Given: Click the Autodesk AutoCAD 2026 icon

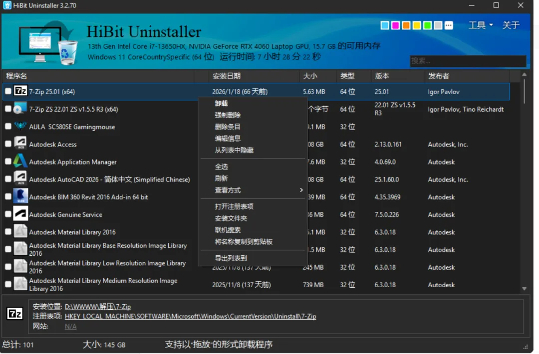Looking at the screenshot, I should [x=20, y=178].
